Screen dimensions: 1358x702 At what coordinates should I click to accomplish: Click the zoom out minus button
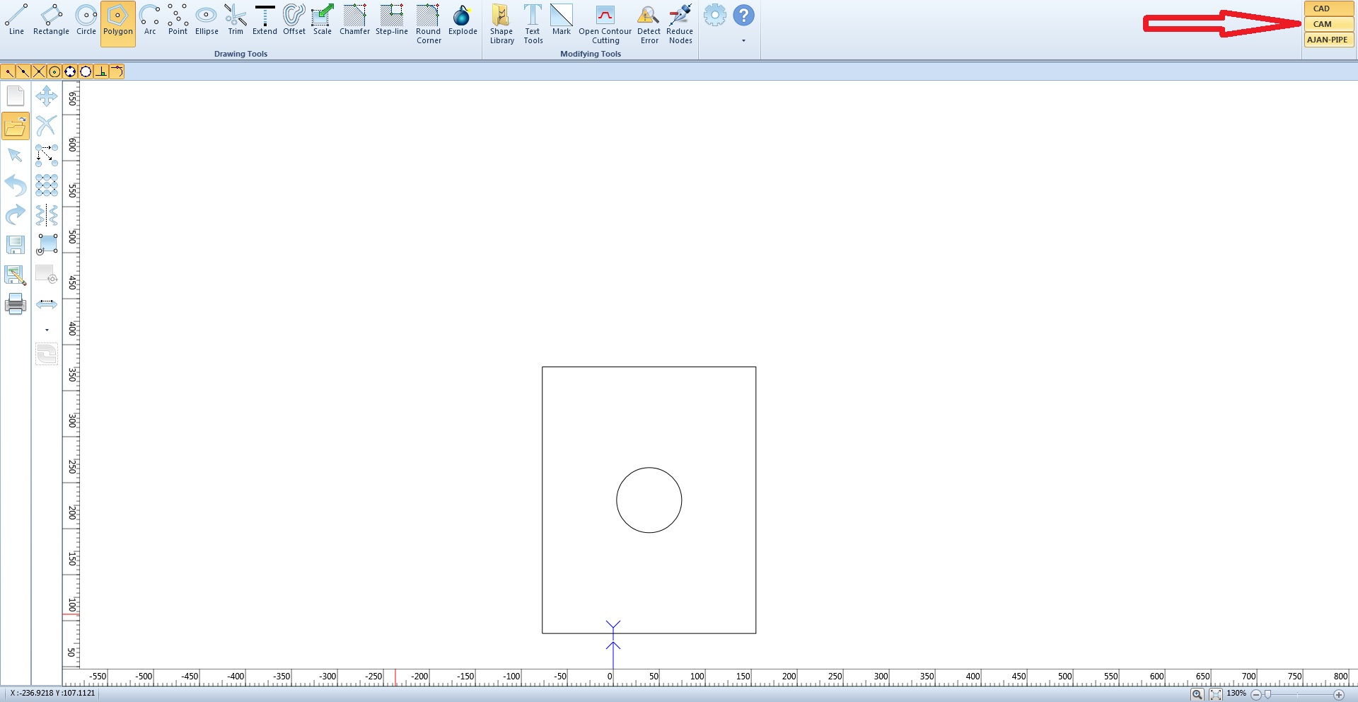1256,694
